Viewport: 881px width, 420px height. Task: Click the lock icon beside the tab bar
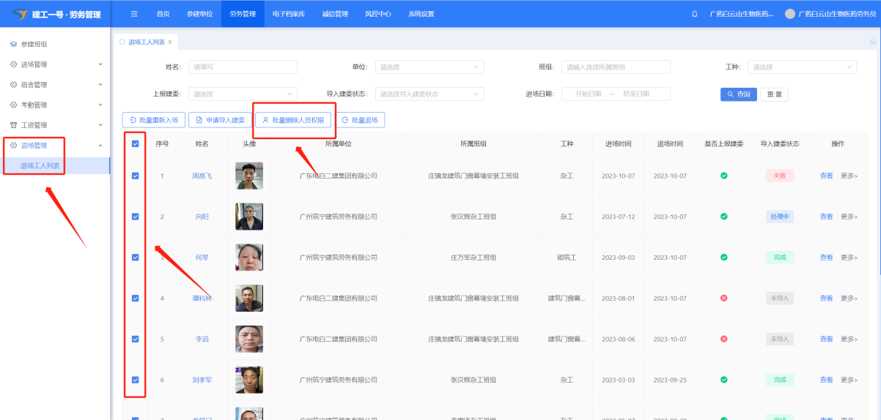872,42
